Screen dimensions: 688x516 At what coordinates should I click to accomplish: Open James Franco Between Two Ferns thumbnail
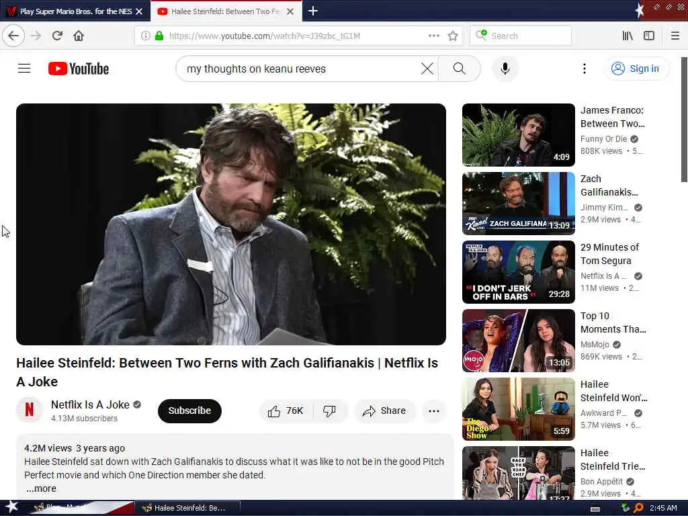pyautogui.click(x=518, y=134)
